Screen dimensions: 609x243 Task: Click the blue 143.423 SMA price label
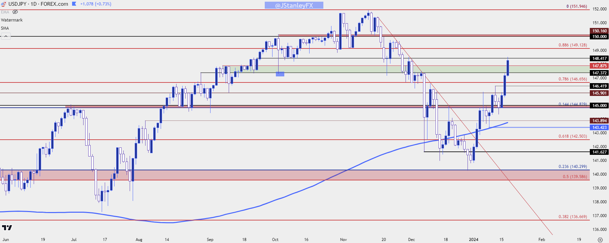pyautogui.click(x=599, y=128)
